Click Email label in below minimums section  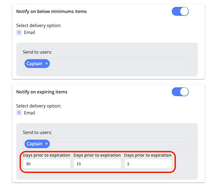(x=29, y=32)
